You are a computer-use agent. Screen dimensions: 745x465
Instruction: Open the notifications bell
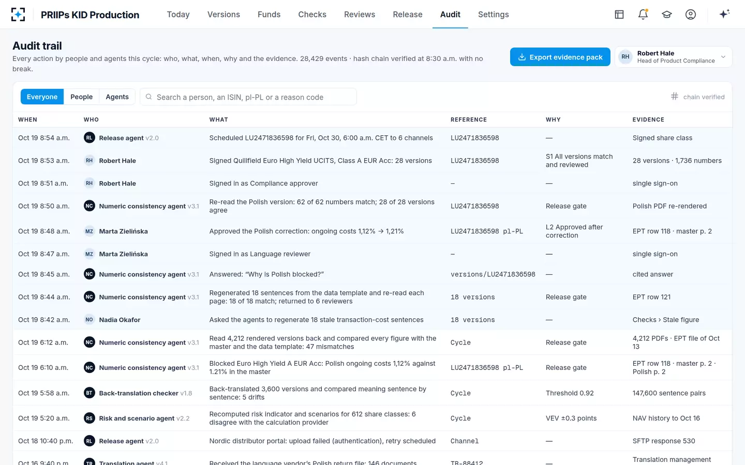click(643, 14)
